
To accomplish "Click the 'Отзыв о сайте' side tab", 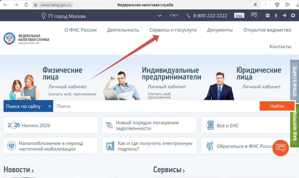I will pos(294,81).
